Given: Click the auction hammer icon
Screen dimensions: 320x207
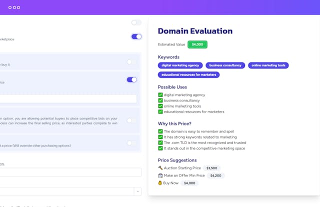Looking at the screenshot, I should (x=160, y=168).
